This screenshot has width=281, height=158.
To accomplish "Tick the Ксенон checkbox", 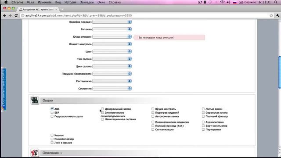I will coord(52,135).
